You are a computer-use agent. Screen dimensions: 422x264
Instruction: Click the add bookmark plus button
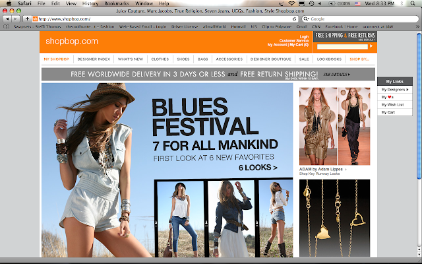pyautogui.click(x=27, y=19)
